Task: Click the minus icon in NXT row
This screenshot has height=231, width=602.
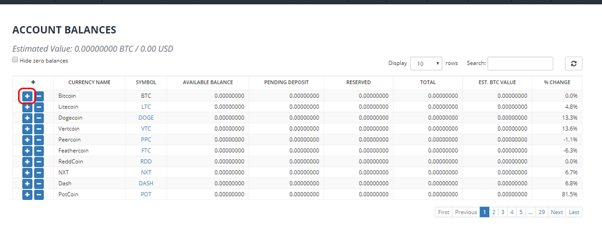Action: [x=39, y=172]
